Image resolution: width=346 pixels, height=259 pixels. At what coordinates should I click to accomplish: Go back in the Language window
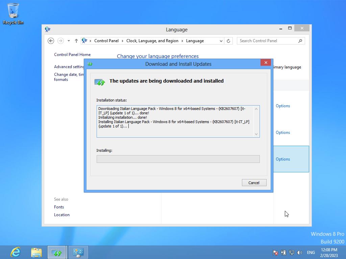click(51, 41)
